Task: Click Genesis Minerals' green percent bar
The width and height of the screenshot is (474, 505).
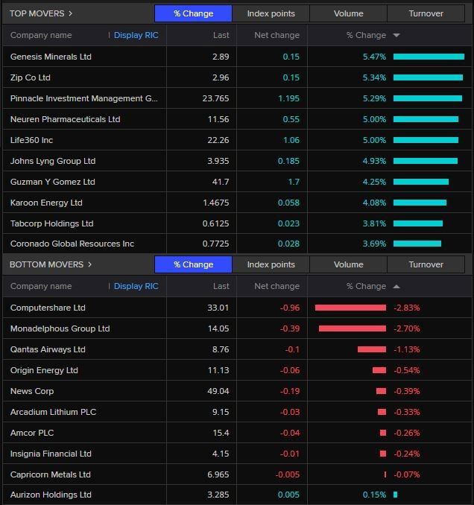Action: (429, 57)
